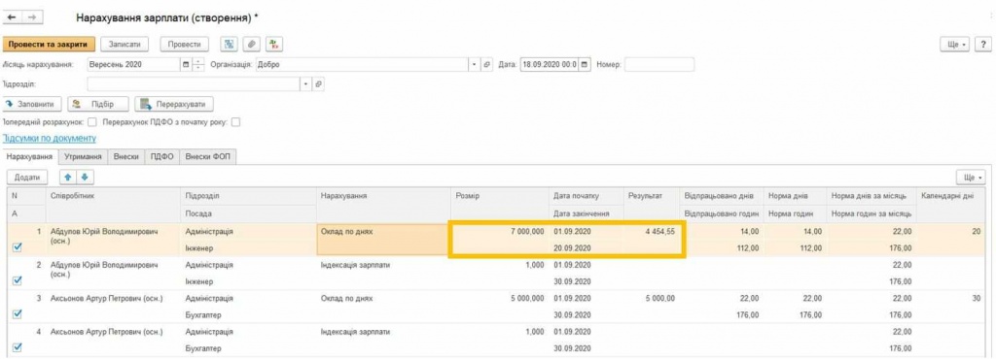Click end date 20.09.2020
996x359 pixels.
[x=572, y=247]
